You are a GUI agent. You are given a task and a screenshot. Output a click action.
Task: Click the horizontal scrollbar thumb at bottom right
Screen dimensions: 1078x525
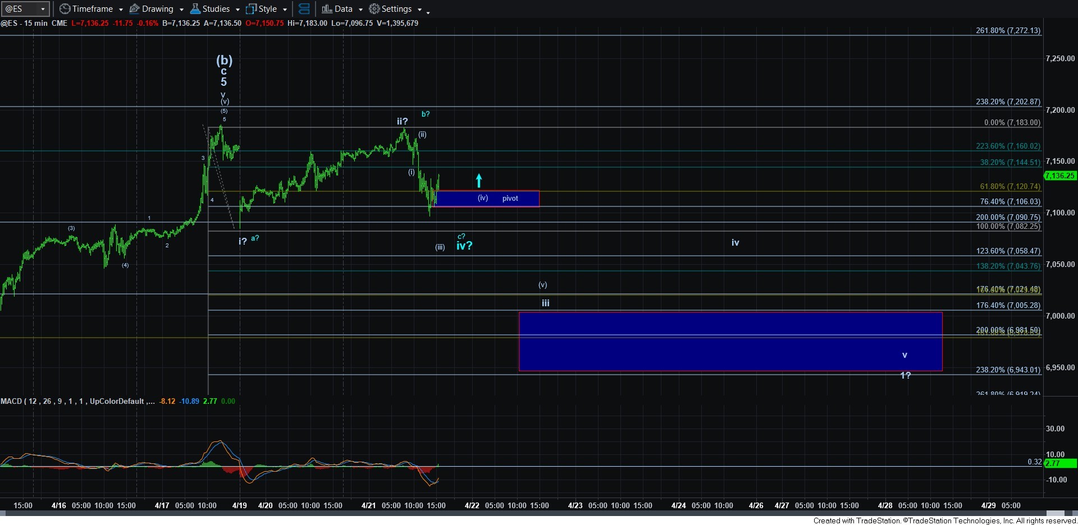[x=1055, y=513]
